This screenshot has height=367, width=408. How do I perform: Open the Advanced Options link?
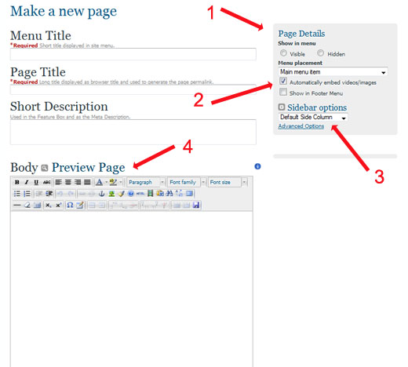point(301,126)
